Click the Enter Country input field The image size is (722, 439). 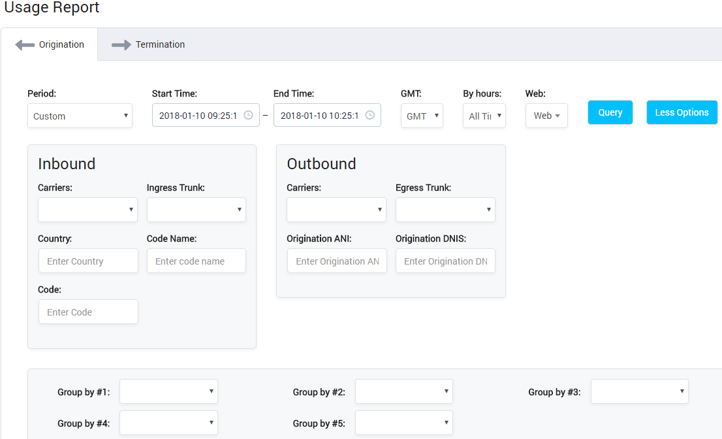(88, 261)
